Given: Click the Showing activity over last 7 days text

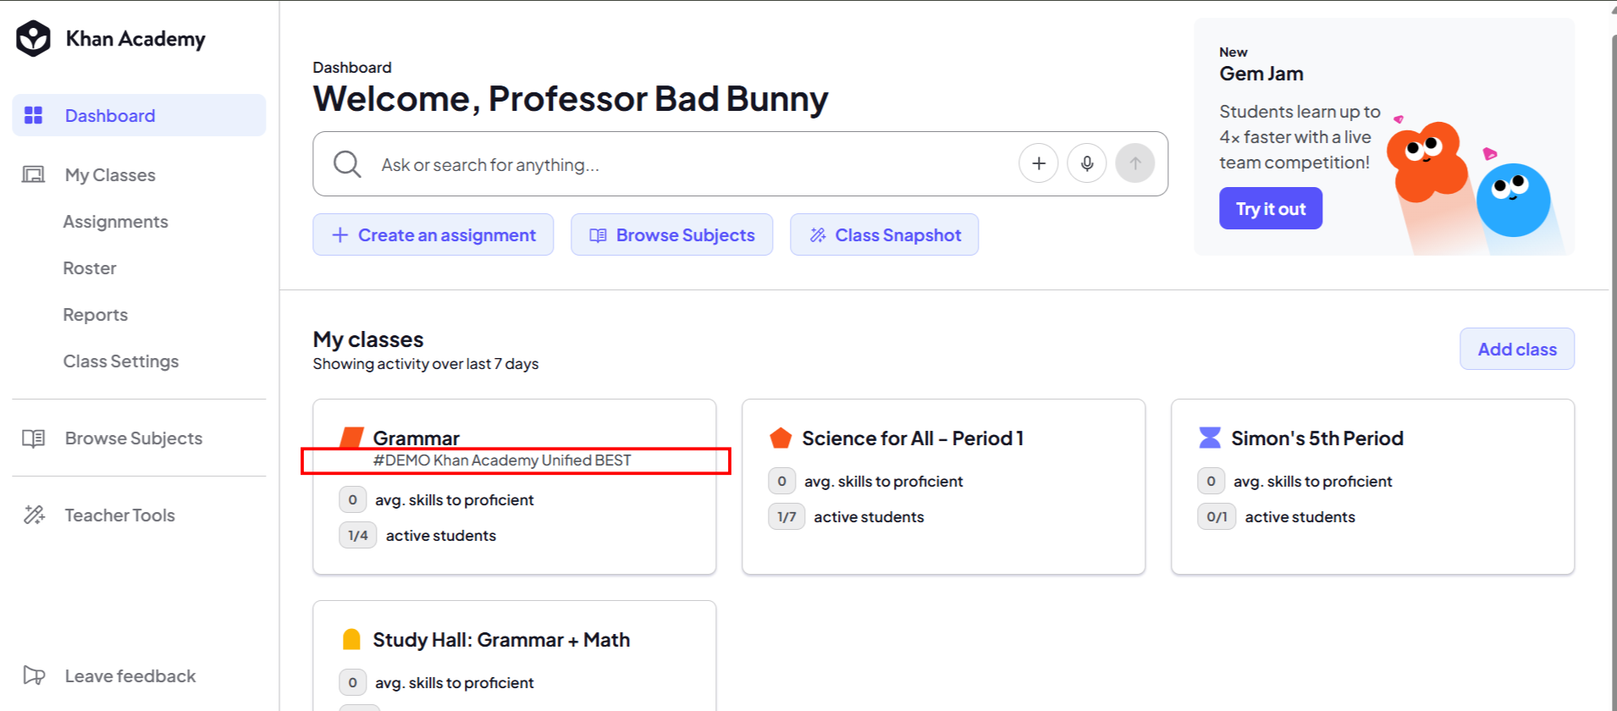Looking at the screenshot, I should tap(426, 364).
